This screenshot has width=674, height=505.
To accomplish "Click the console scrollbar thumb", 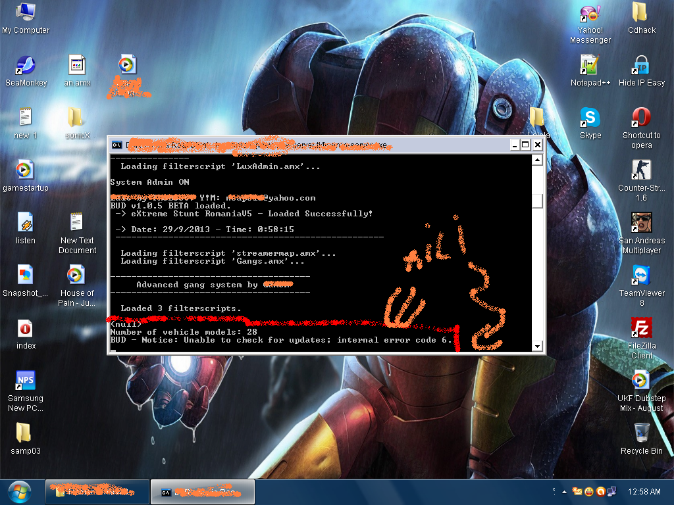I will 537,201.
